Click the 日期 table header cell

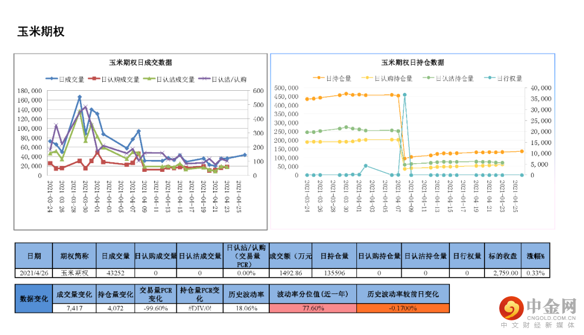(x=34, y=256)
